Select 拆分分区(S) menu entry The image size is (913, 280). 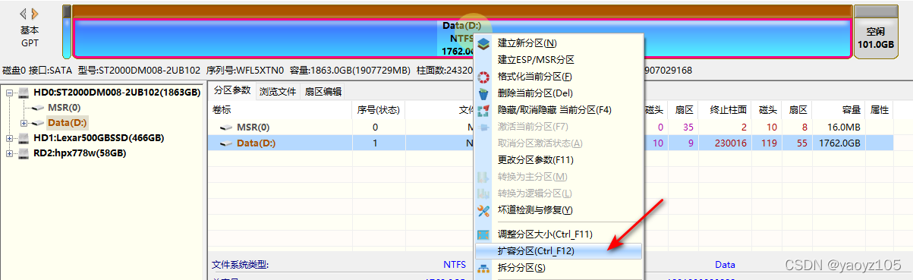pos(558,268)
